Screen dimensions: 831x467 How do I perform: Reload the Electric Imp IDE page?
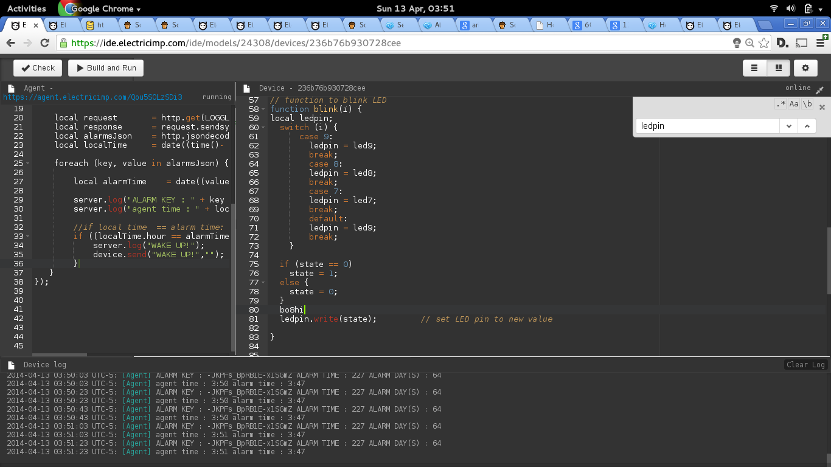(x=44, y=43)
